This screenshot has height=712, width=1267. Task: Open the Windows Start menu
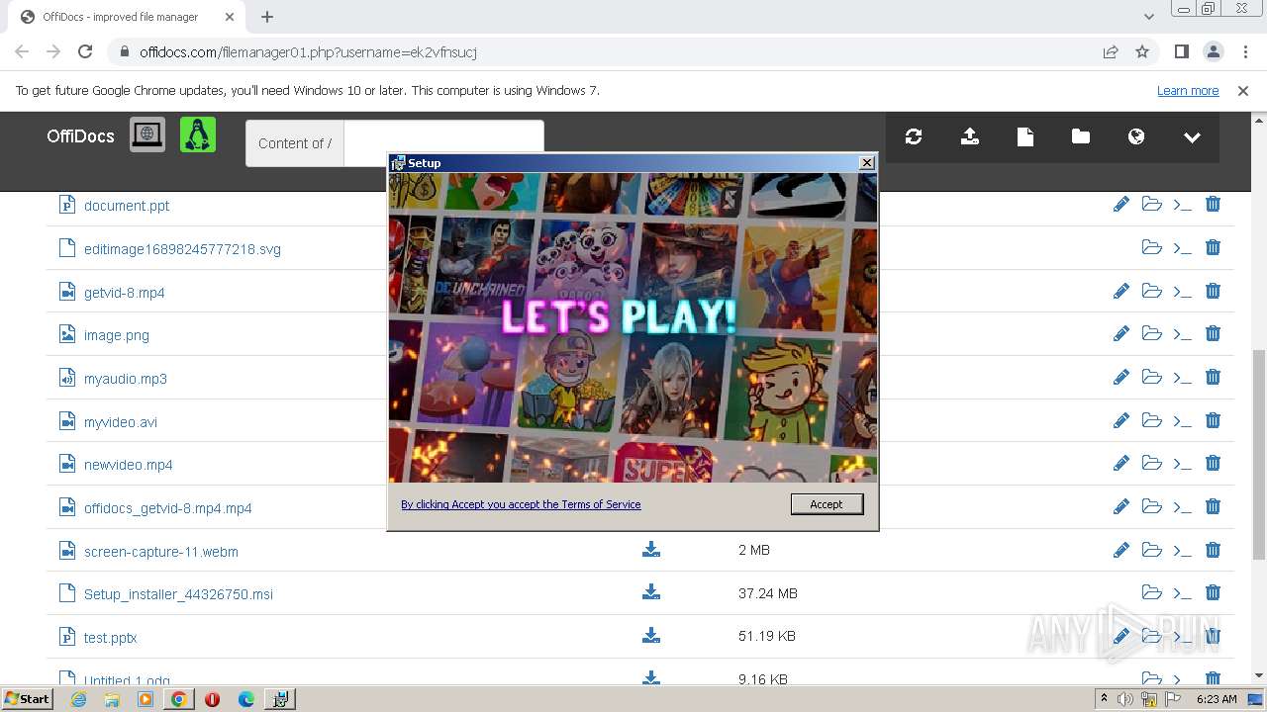click(28, 699)
